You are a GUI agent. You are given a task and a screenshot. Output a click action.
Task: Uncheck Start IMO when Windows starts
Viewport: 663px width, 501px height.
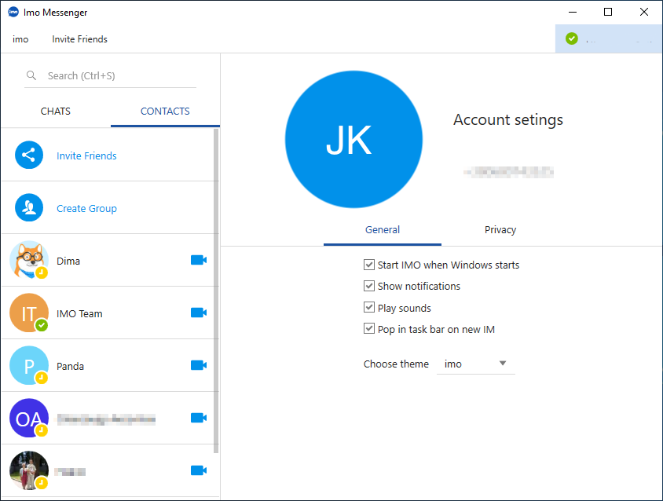(368, 265)
